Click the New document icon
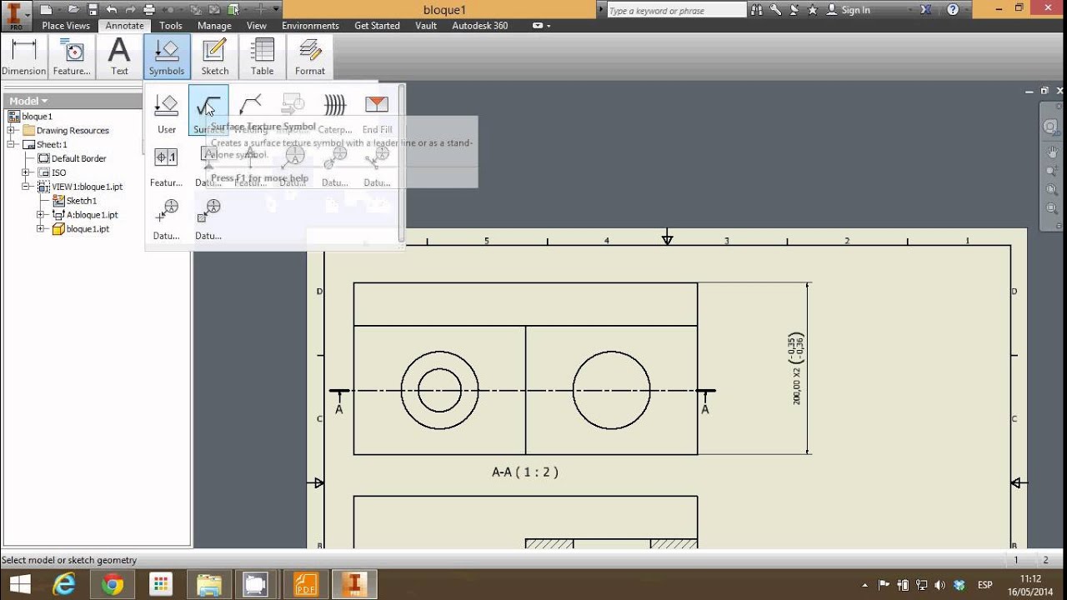1067x600 pixels. 46,10
